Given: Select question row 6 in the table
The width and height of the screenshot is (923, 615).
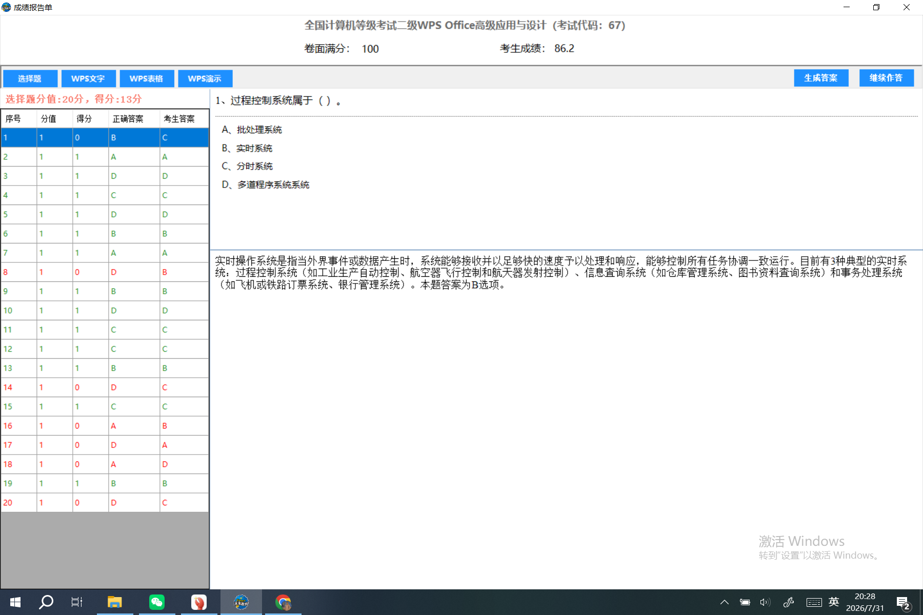Looking at the screenshot, I should pos(105,234).
